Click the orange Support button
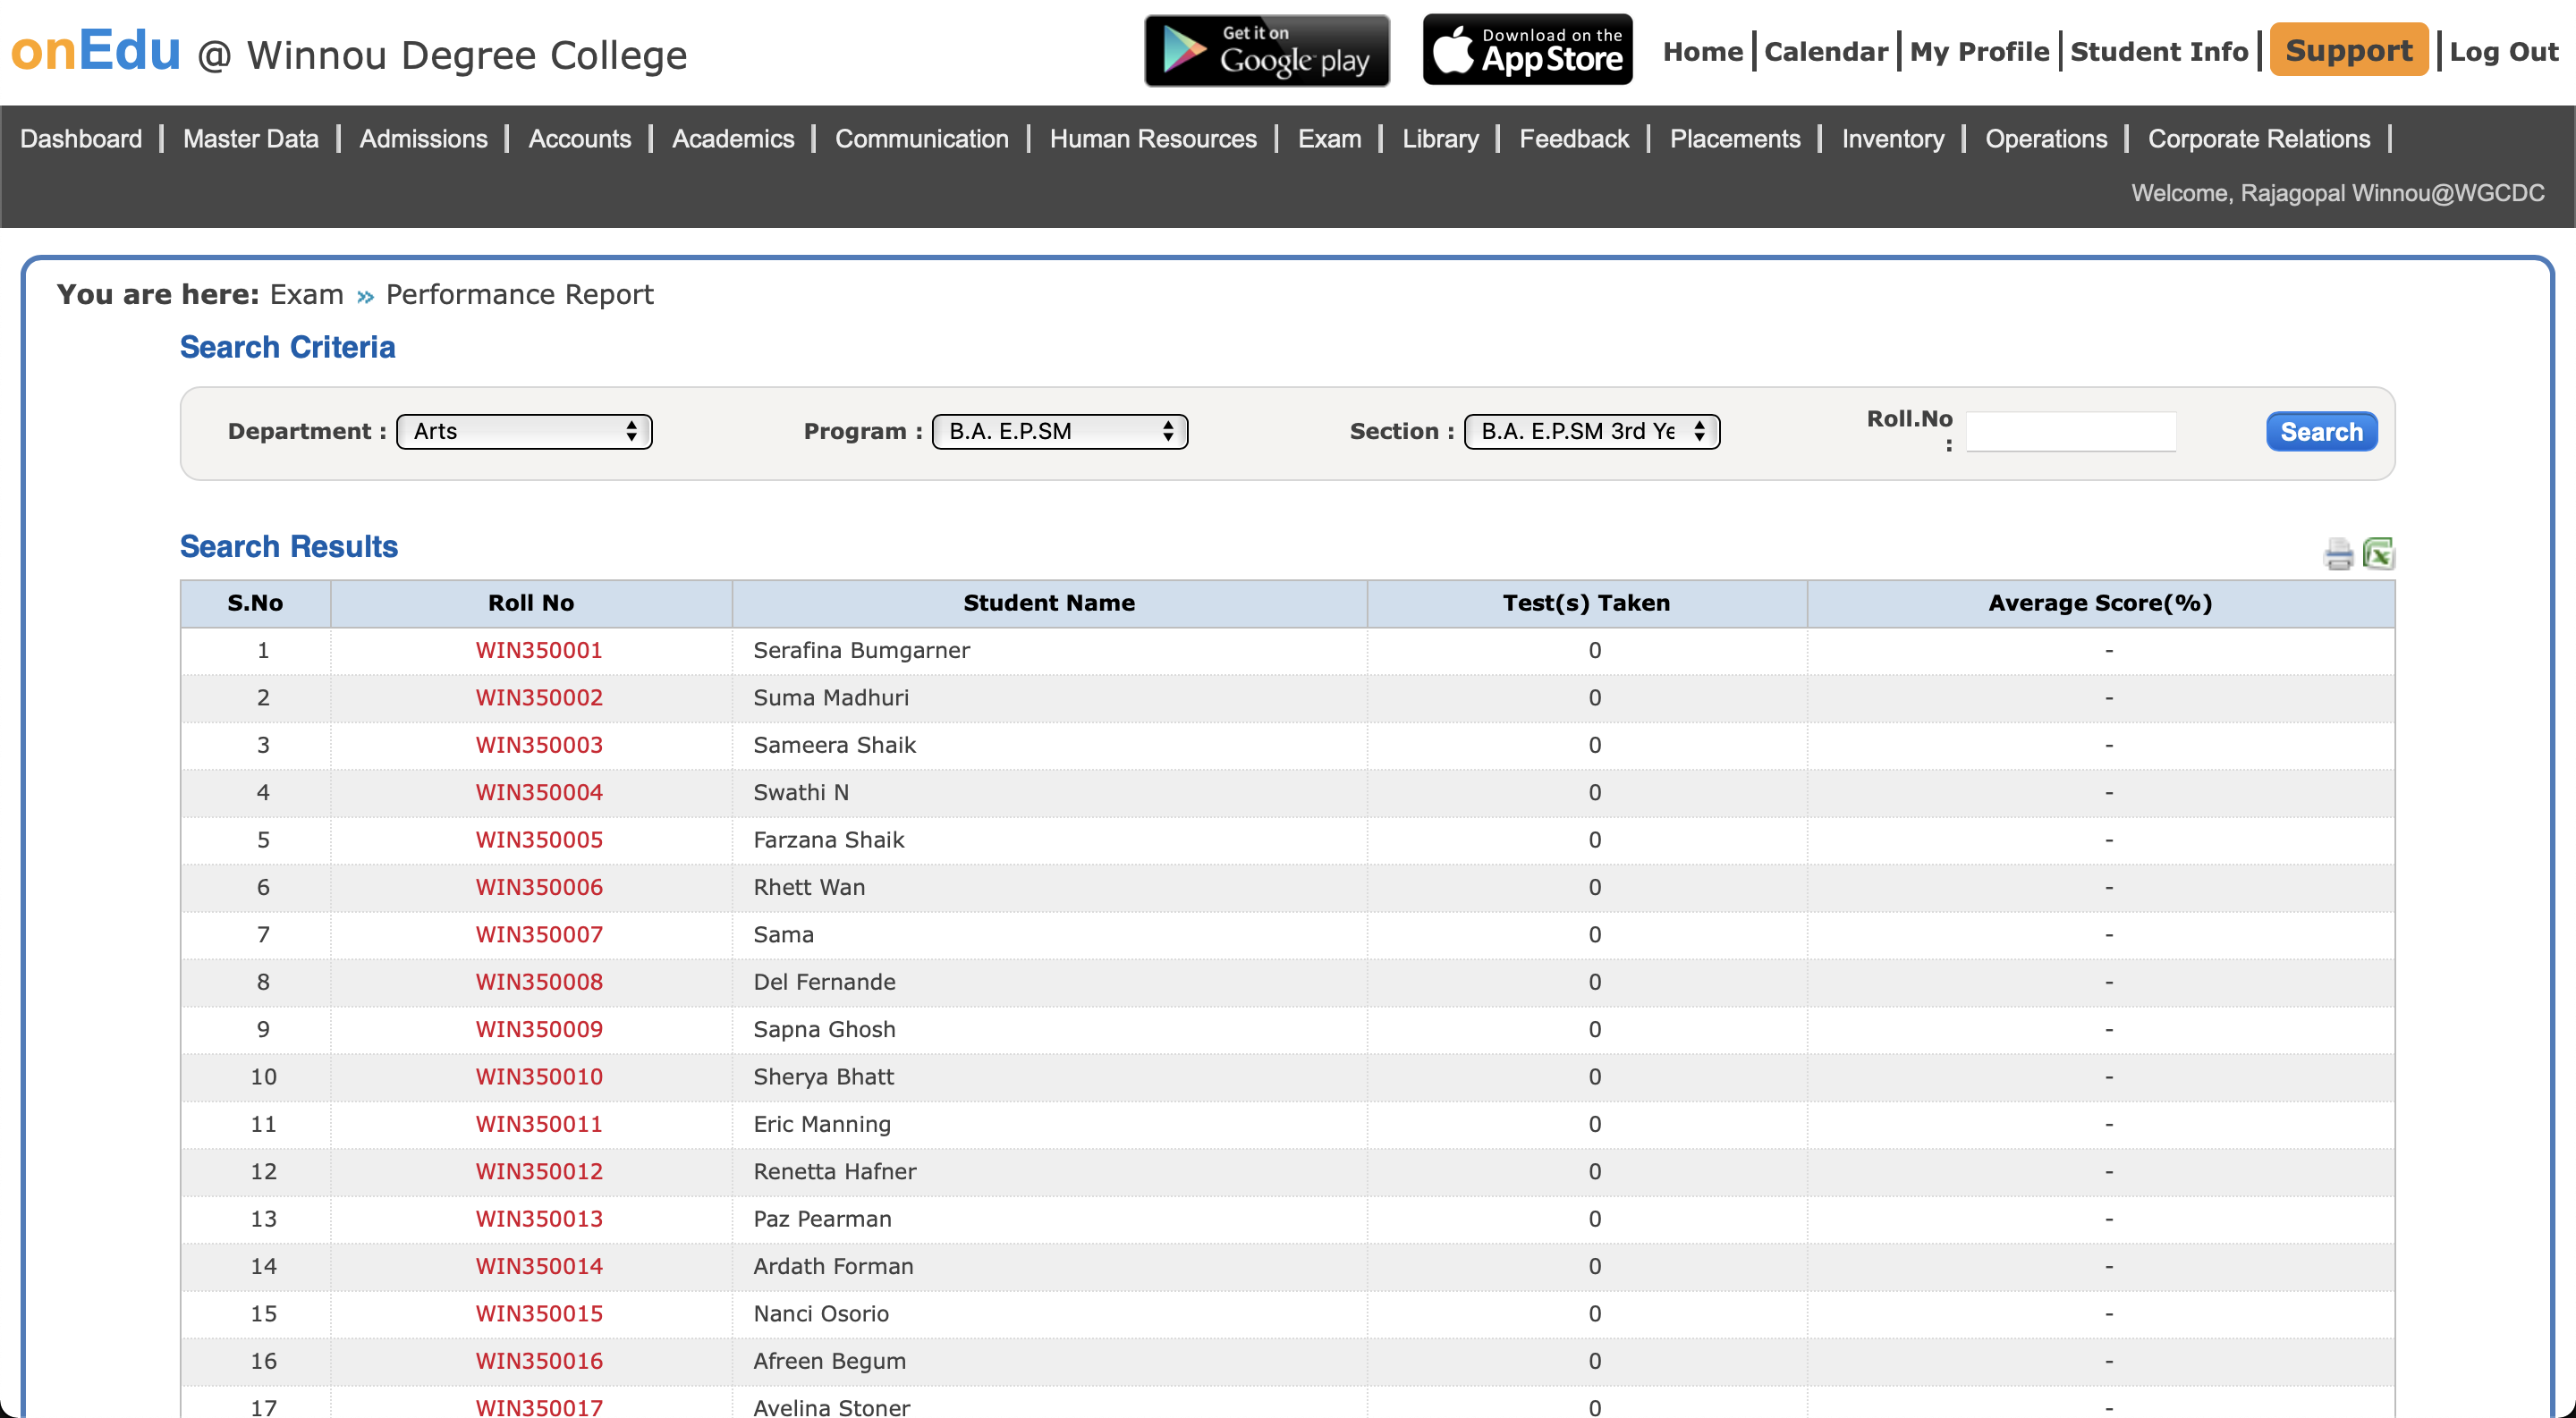The width and height of the screenshot is (2576, 1418). (2348, 50)
